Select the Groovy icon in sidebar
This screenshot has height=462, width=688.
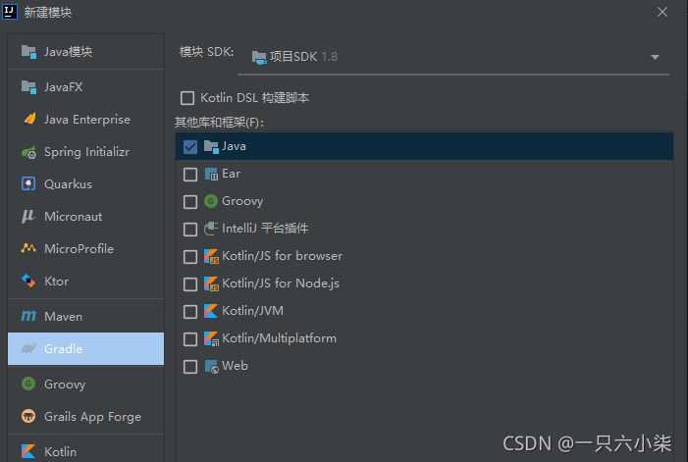tap(28, 384)
